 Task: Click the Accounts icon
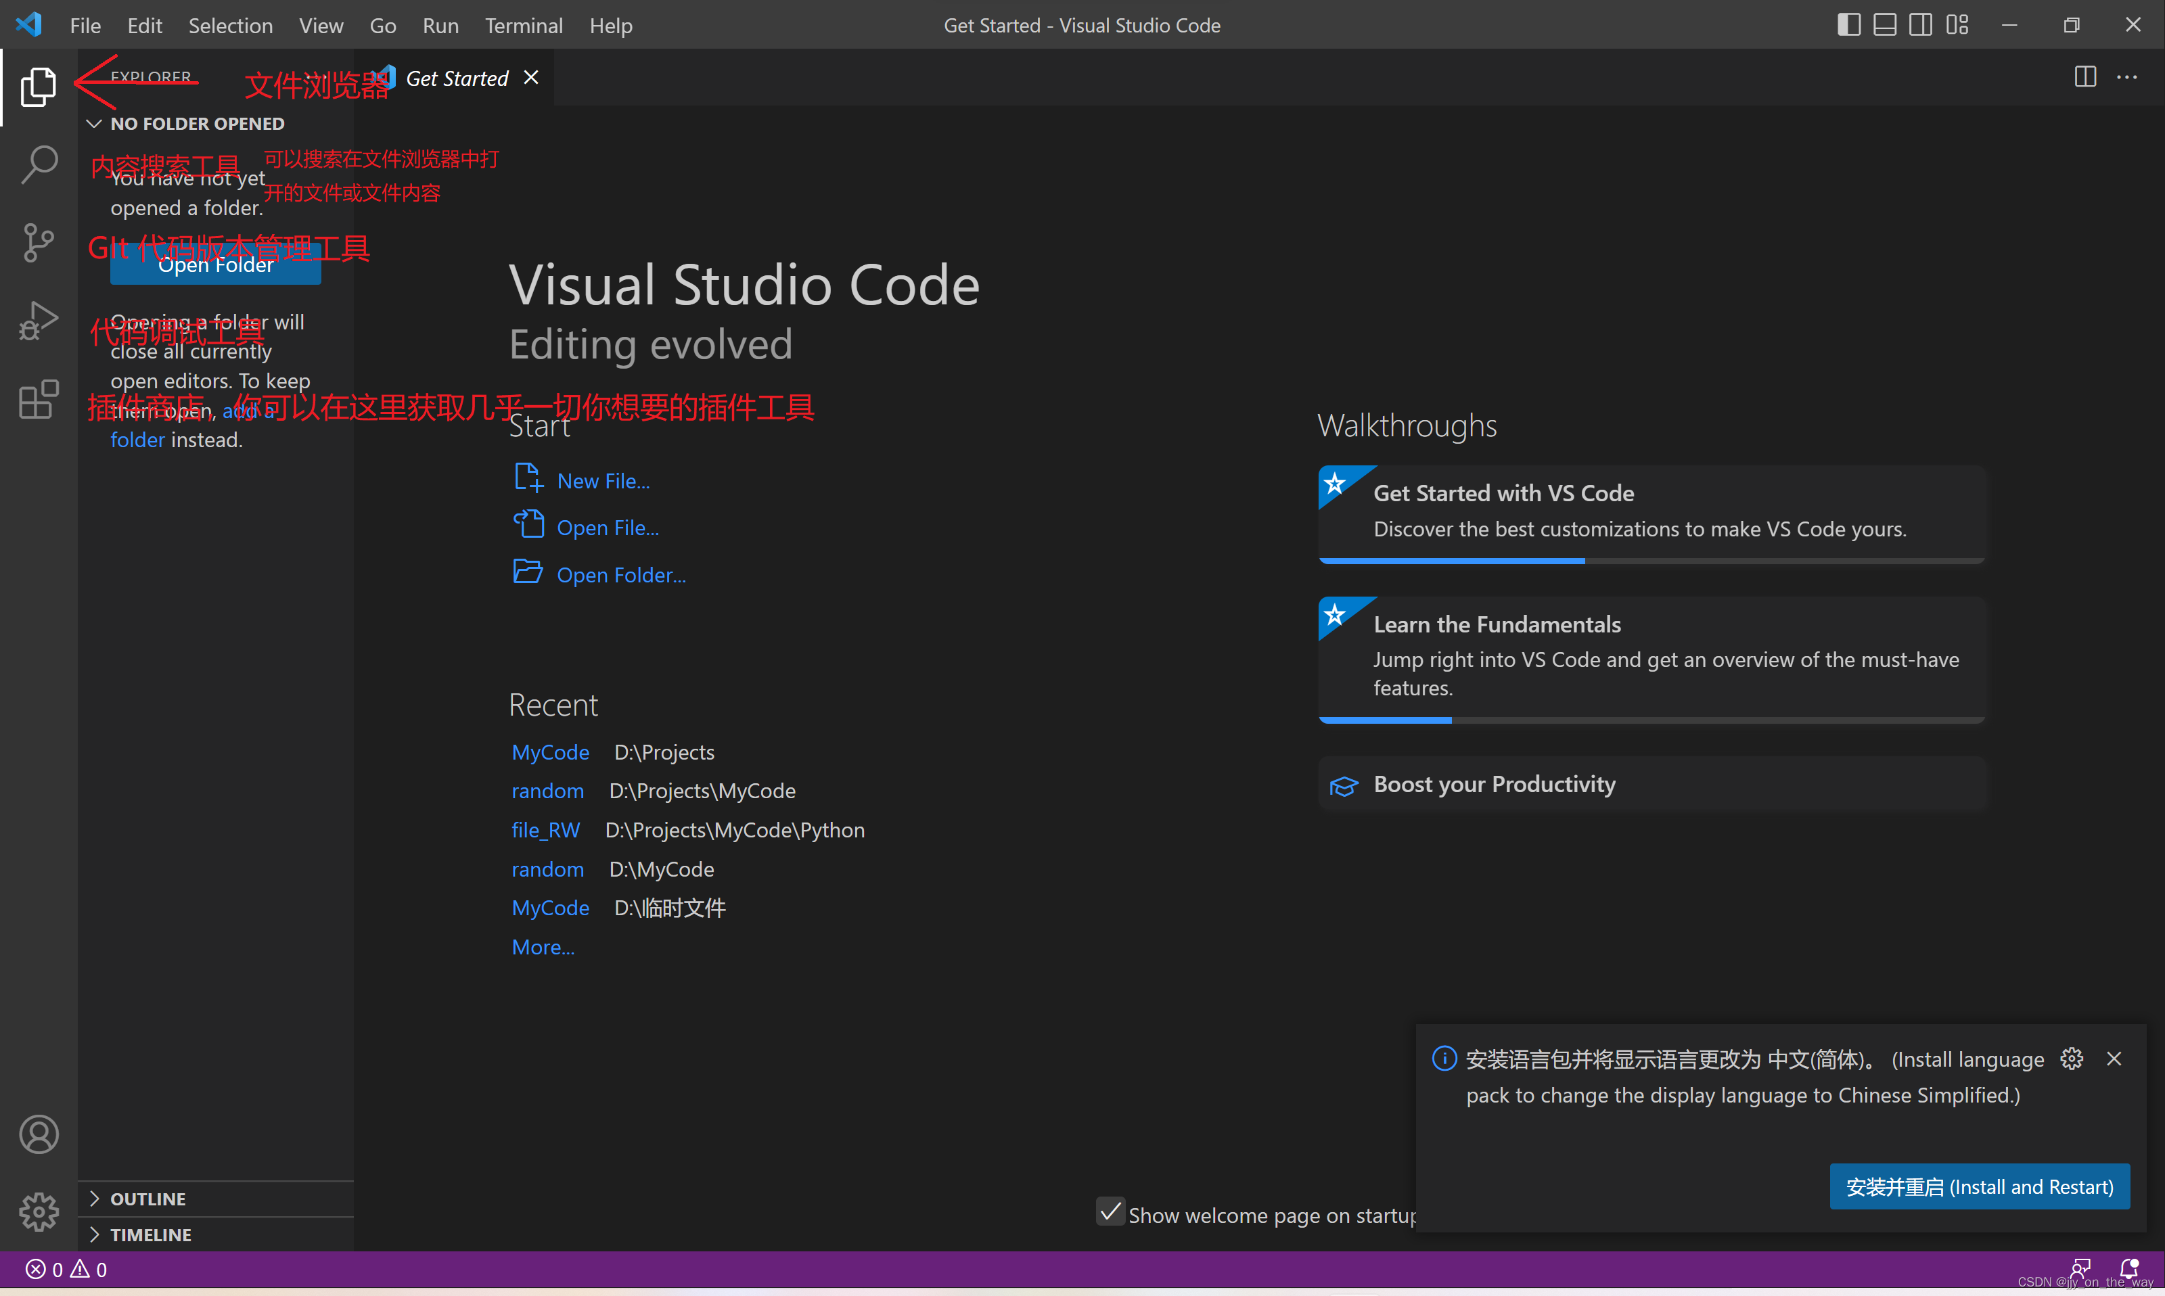(39, 1134)
